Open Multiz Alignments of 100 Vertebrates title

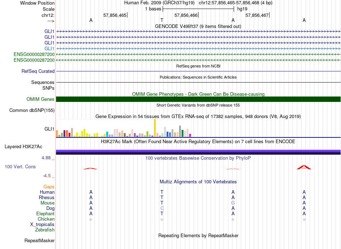pos(198,182)
